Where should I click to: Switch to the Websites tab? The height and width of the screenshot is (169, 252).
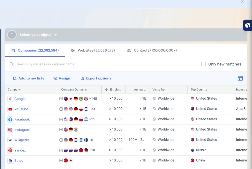(96, 50)
